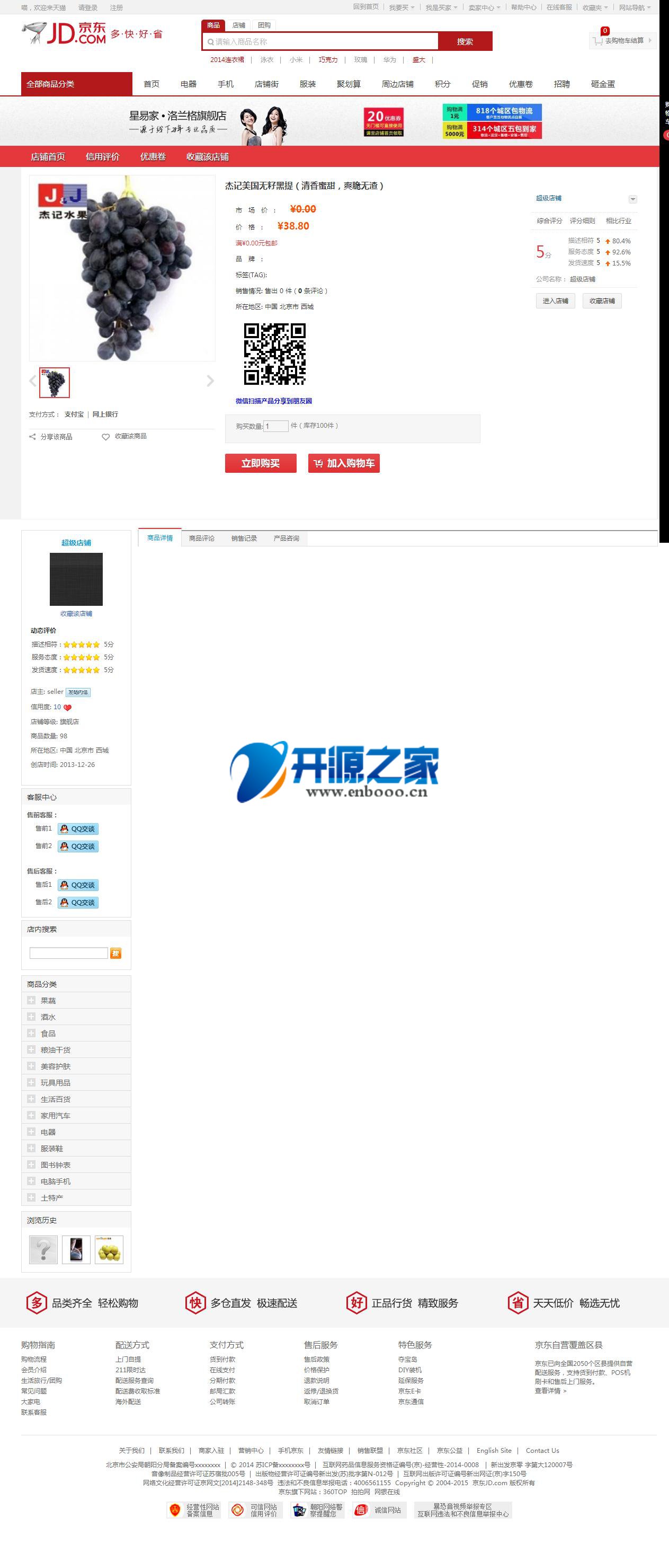The width and height of the screenshot is (669, 1544).
Task: Open QQ chat for 售前1
Action: (78, 829)
